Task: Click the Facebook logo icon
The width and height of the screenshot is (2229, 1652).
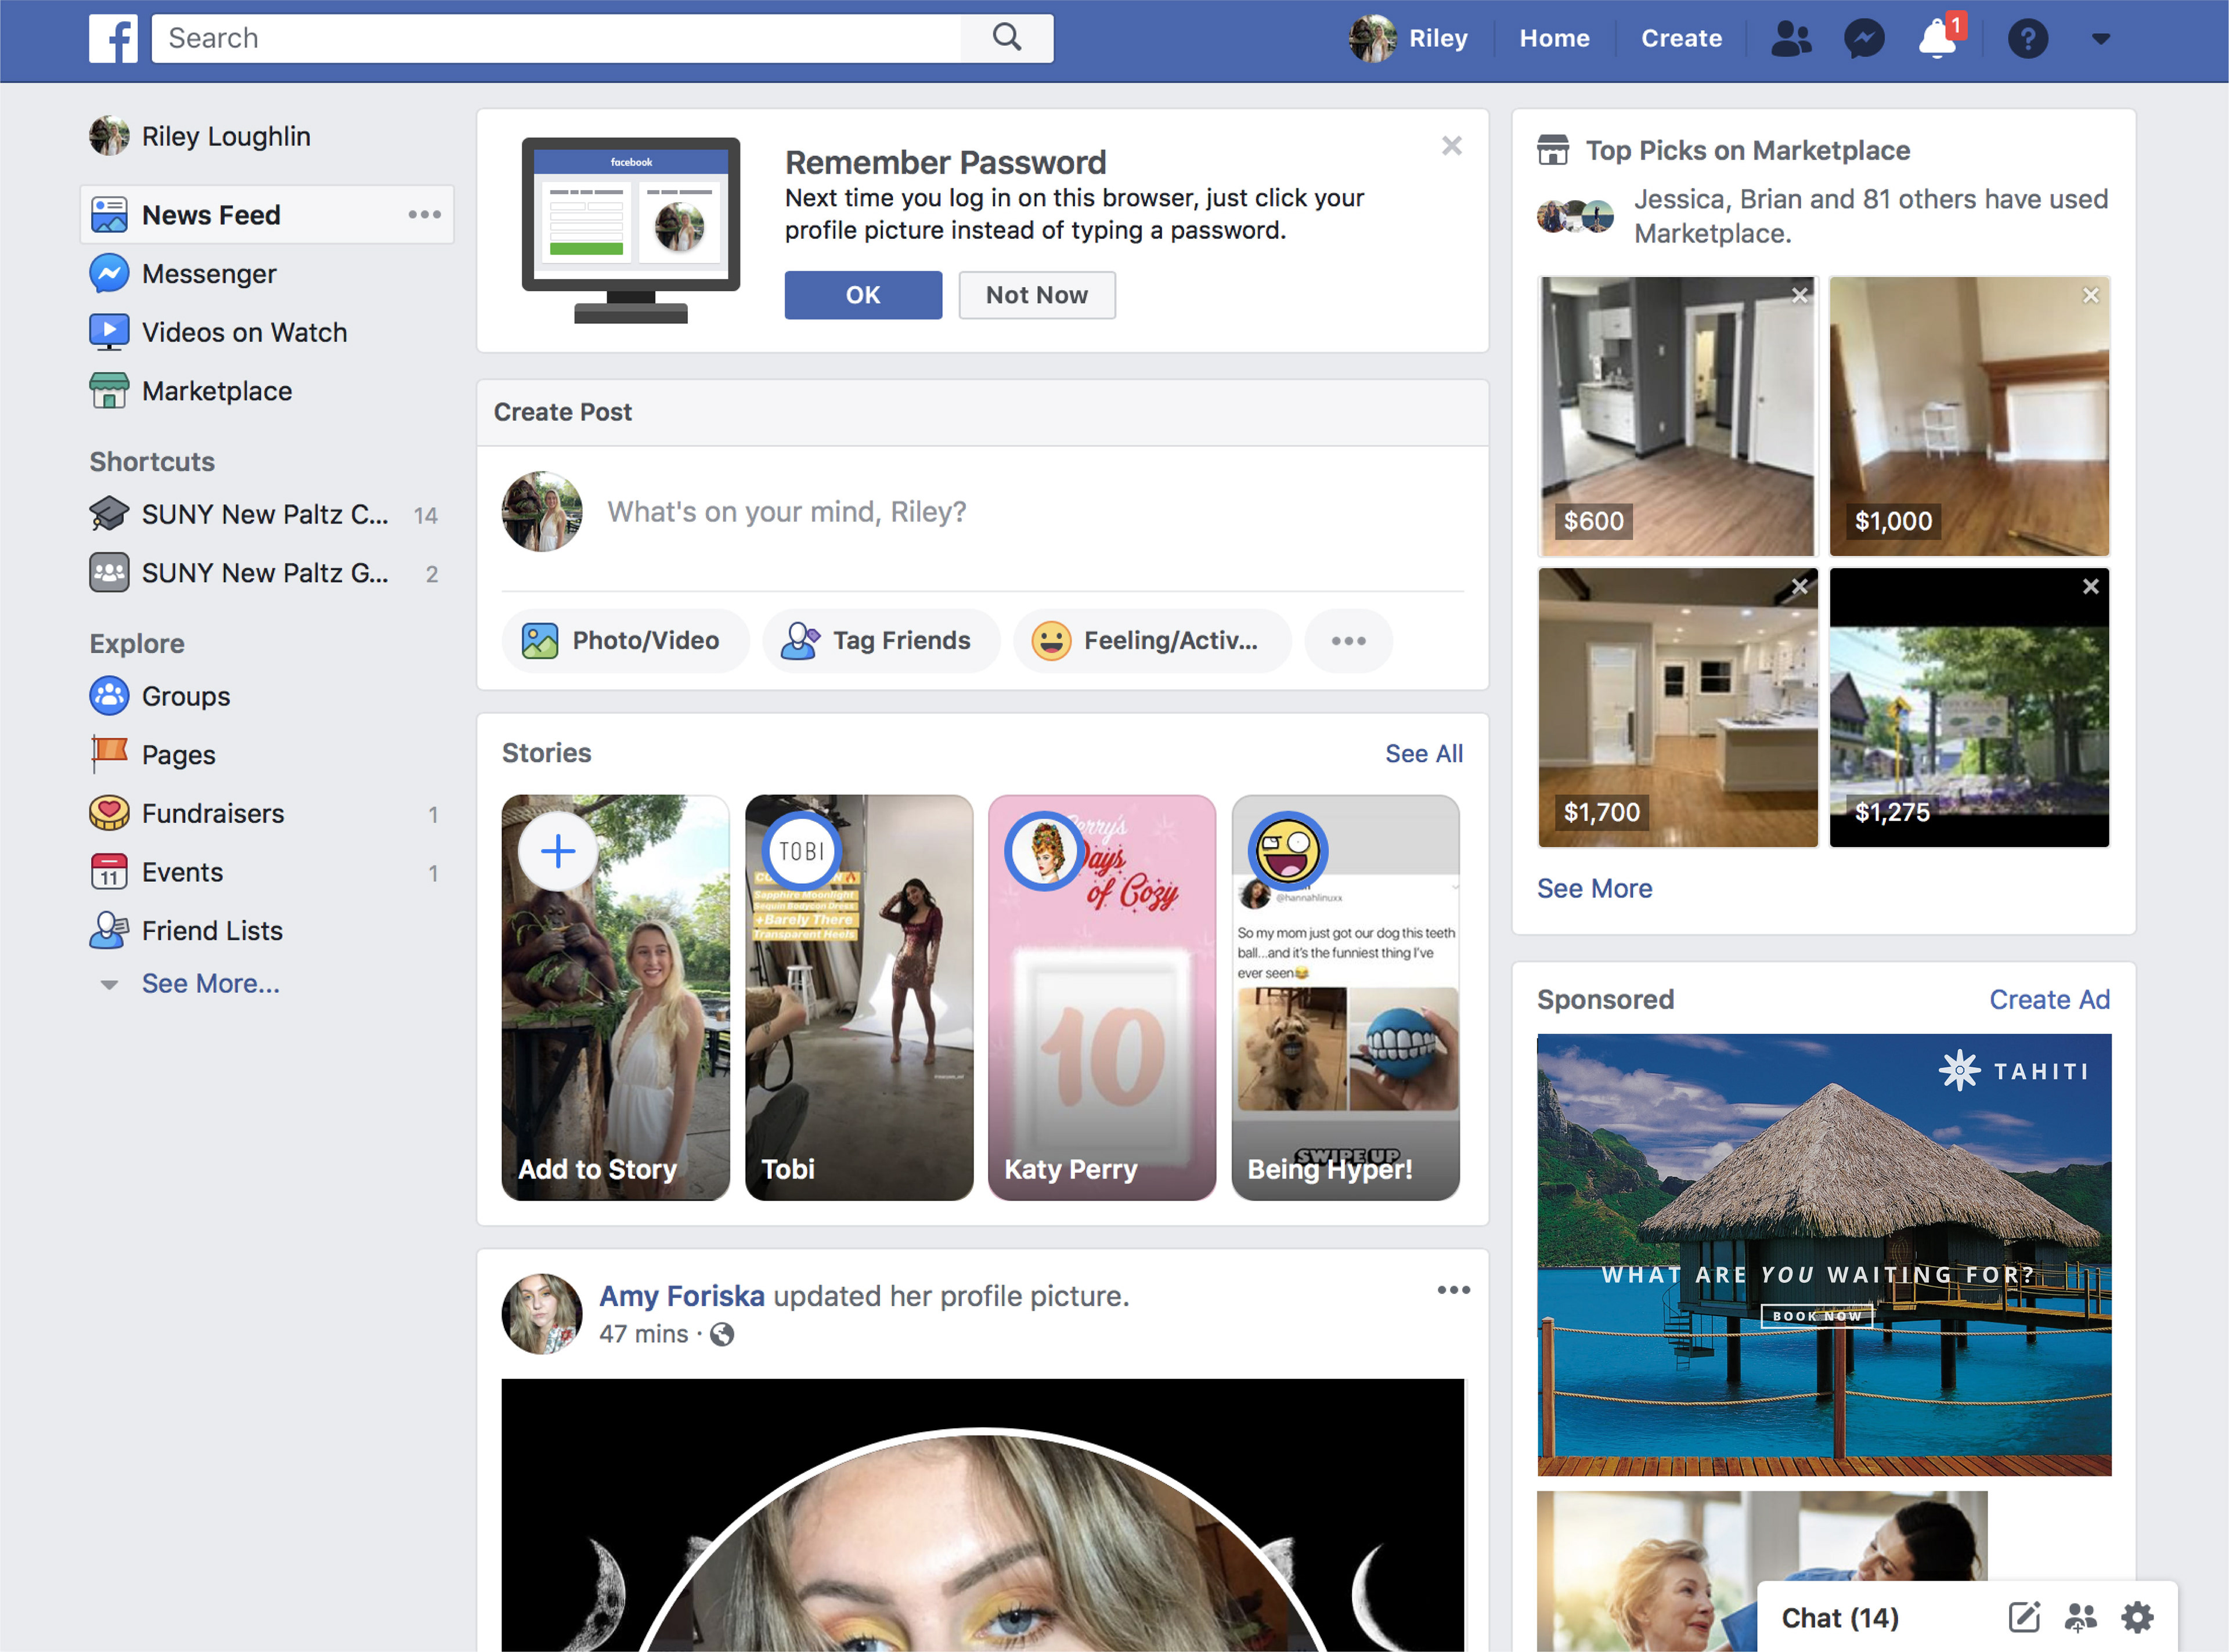Action: (113, 39)
